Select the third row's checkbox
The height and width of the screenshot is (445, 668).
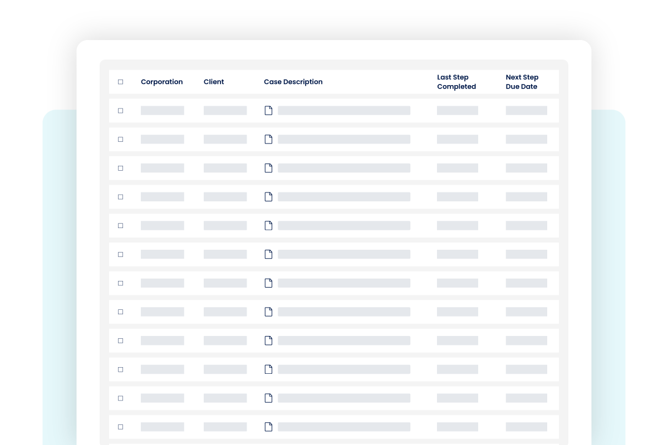coord(120,168)
